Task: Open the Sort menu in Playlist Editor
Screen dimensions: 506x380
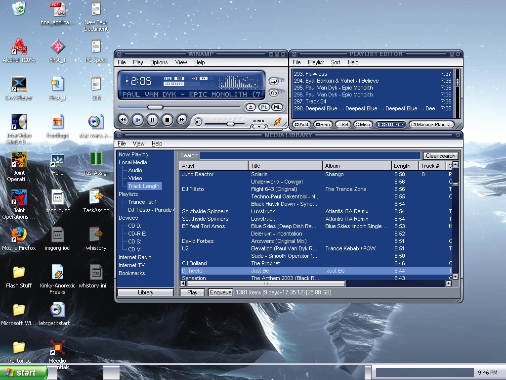Action: (x=336, y=62)
